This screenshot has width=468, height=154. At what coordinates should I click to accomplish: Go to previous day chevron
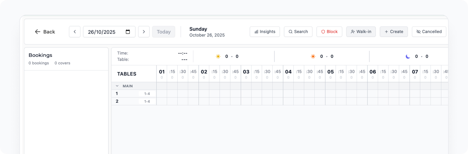pos(75,32)
